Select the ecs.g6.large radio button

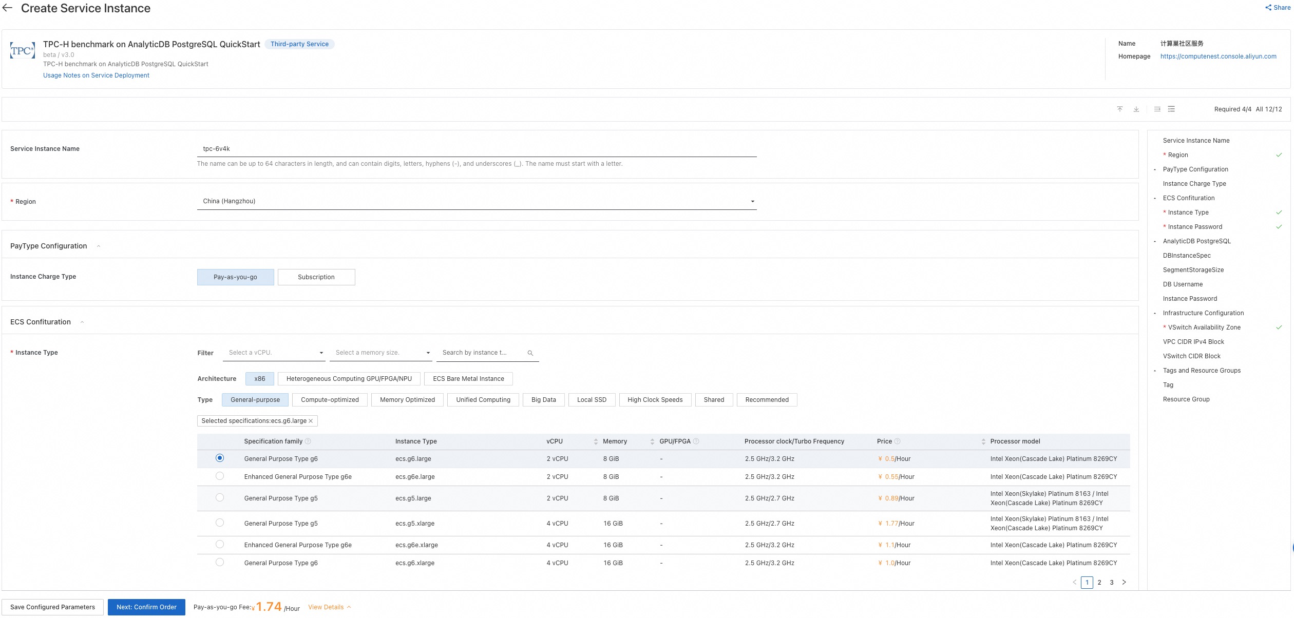coord(220,458)
